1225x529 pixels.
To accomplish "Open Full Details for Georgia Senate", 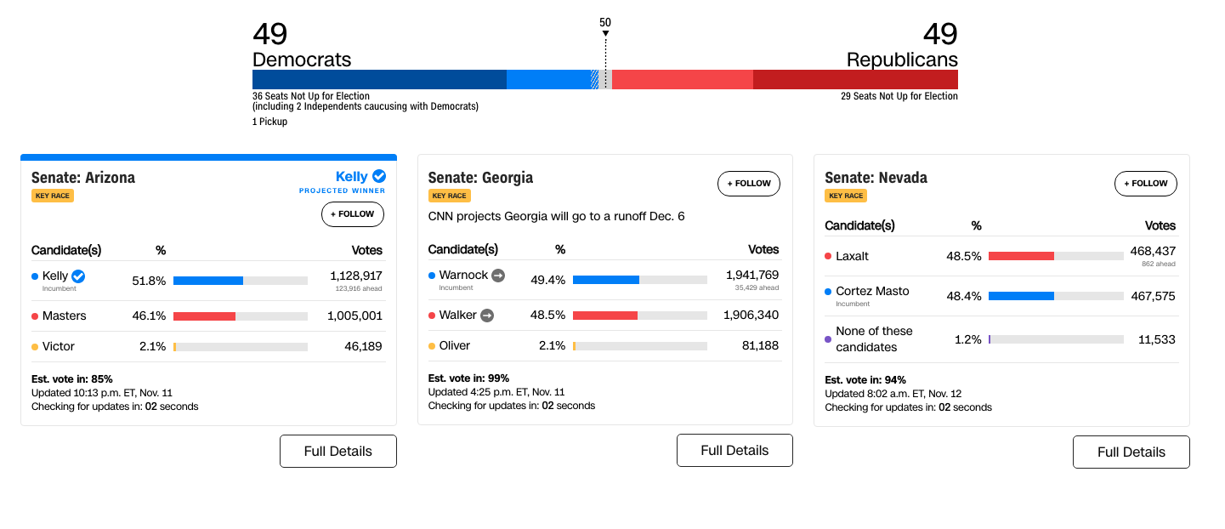I will [x=734, y=450].
